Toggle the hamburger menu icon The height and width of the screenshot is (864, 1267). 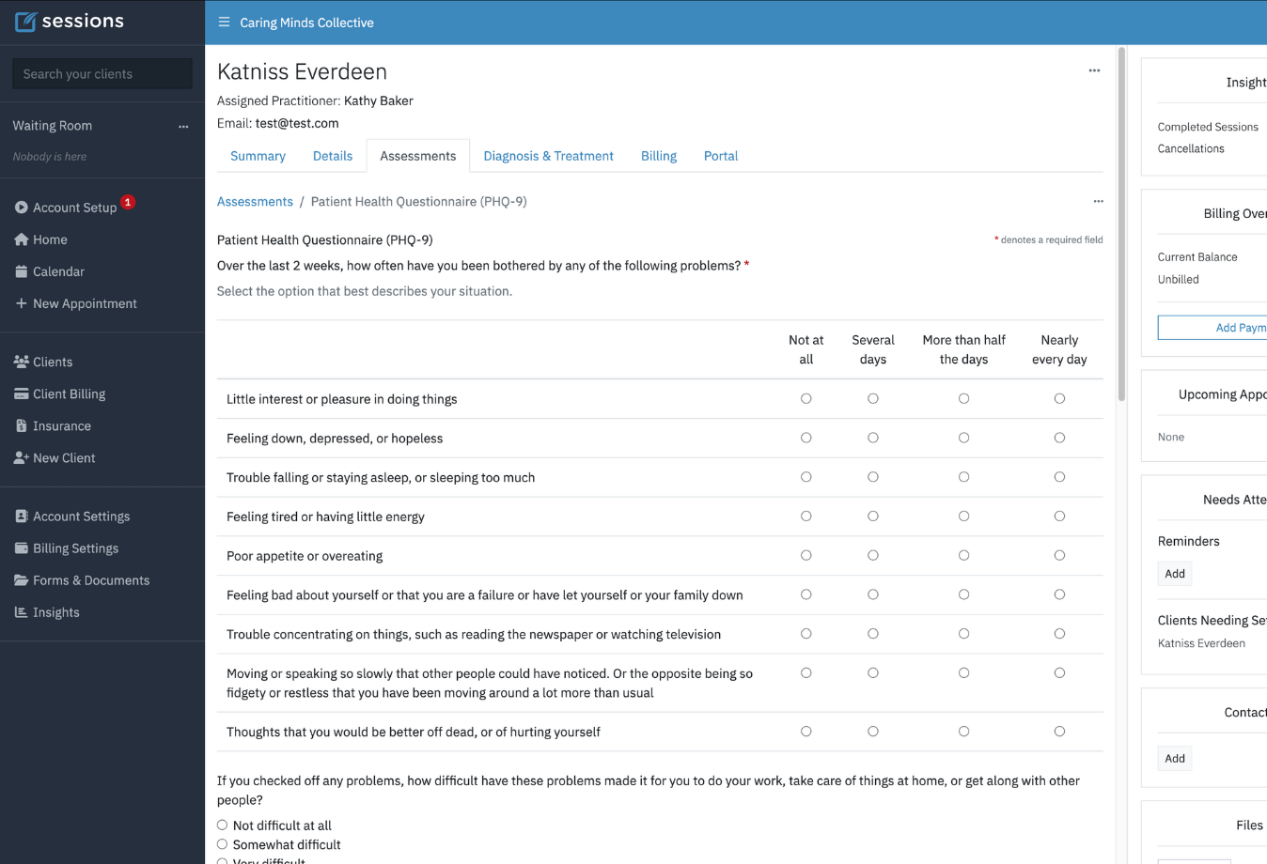pos(224,22)
